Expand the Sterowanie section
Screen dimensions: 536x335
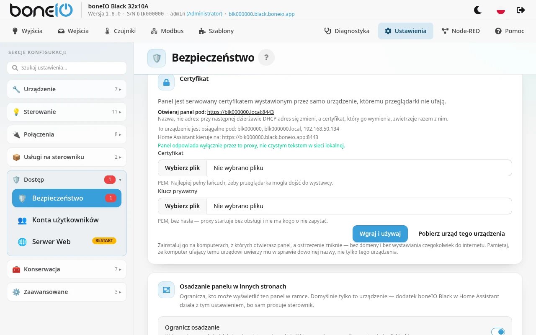[67, 112]
